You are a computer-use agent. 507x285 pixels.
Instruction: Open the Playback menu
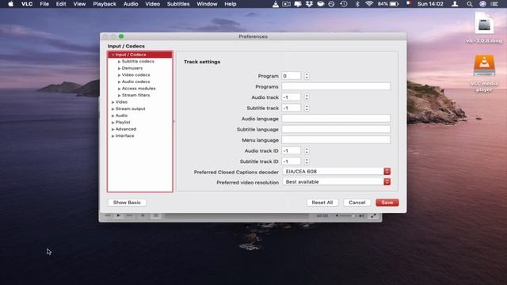pos(105,4)
